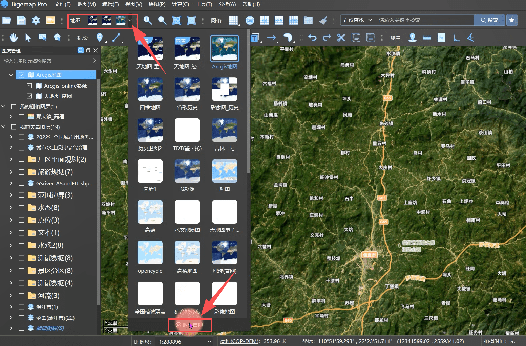Check the 我的栅格图层(1) checkbox

pos(14,107)
